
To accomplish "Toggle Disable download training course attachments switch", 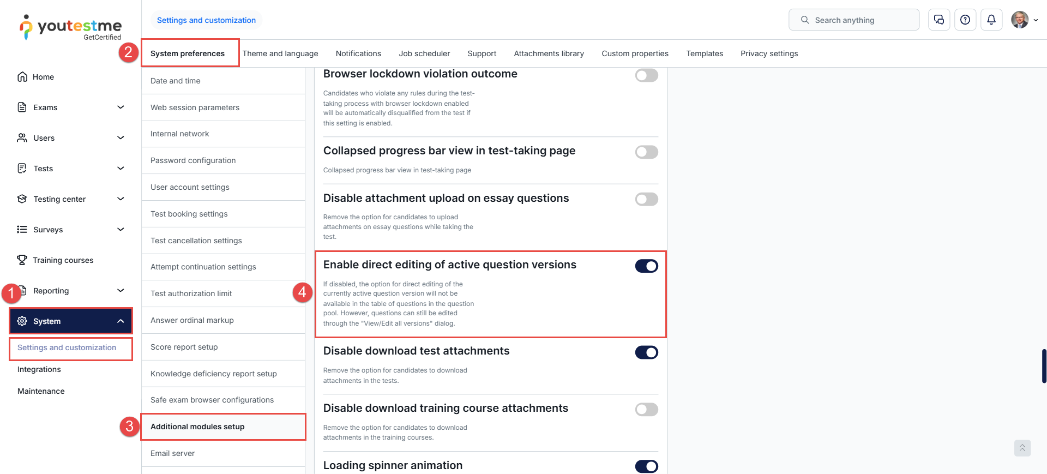I will tap(647, 410).
